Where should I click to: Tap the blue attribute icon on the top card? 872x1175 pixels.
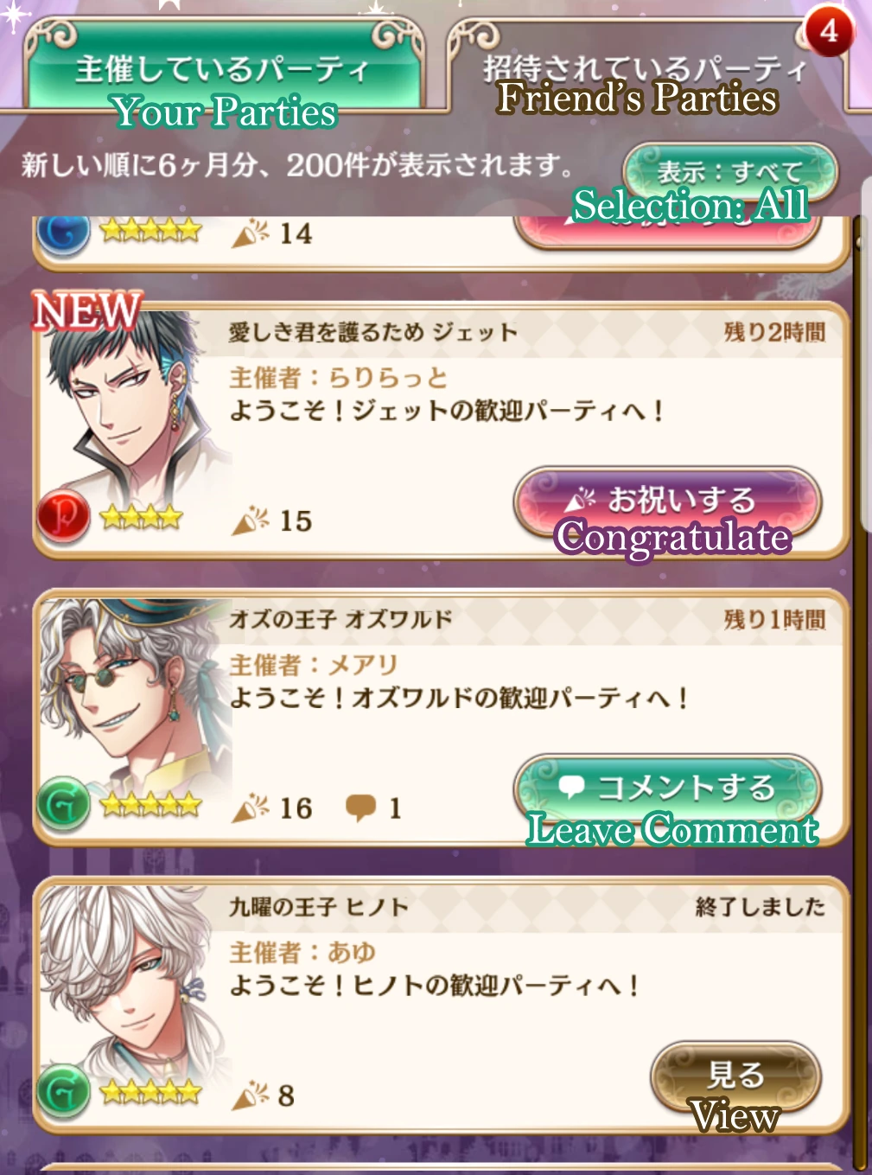[63, 232]
